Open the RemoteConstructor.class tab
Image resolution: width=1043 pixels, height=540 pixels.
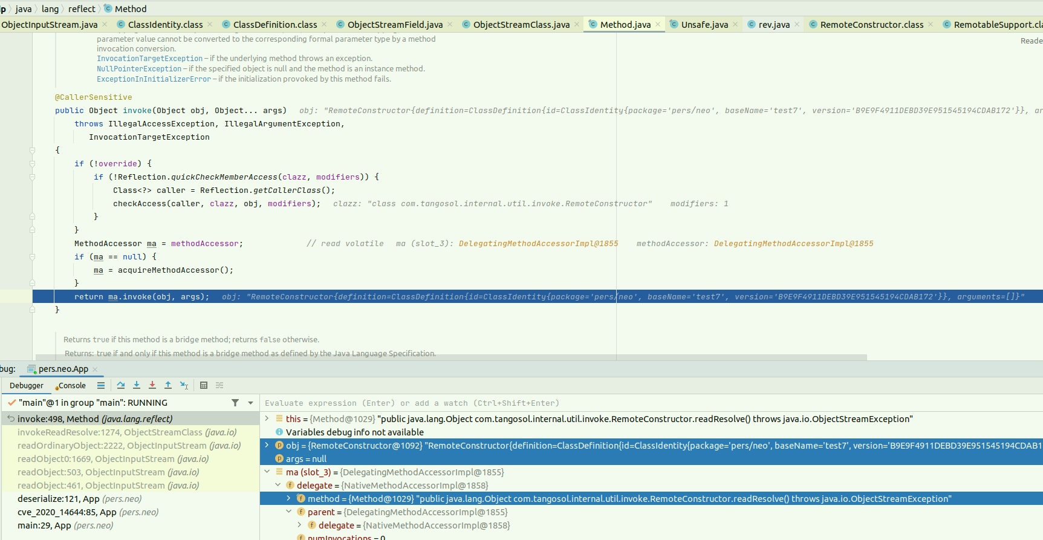[x=872, y=24]
